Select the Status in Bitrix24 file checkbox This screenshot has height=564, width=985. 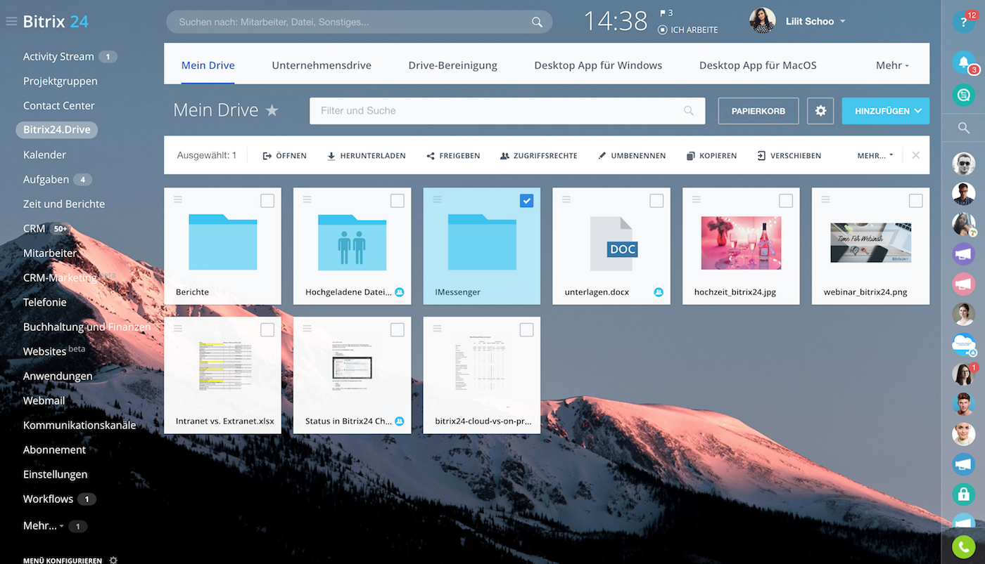pyautogui.click(x=398, y=330)
